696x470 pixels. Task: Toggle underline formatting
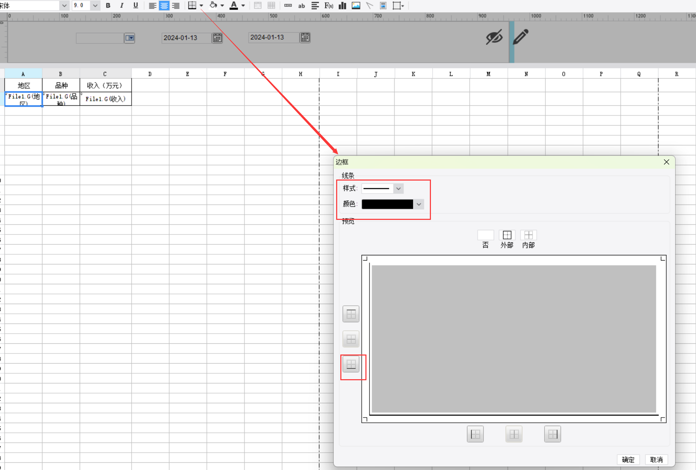[x=136, y=6]
